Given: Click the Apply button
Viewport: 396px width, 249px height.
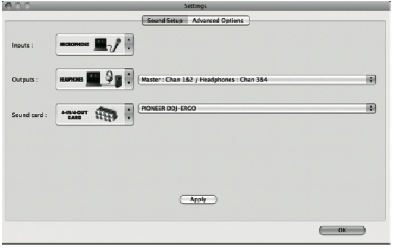Looking at the screenshot, I should tap(198, 200).
